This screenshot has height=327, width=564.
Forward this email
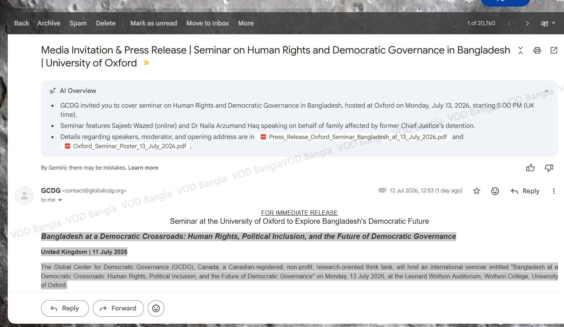click(118, 308)
